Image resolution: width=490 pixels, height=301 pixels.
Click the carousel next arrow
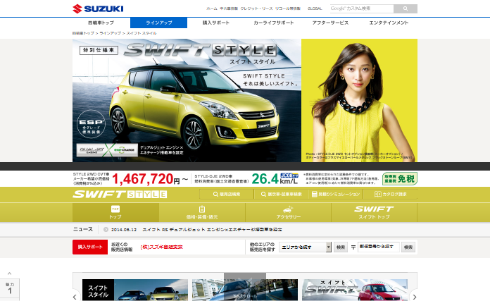pos(415,297)
